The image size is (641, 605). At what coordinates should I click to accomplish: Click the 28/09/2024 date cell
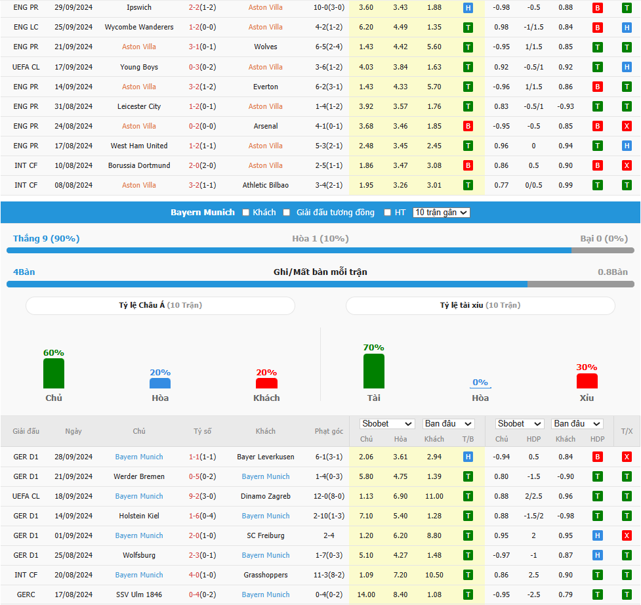pos(73,457)
